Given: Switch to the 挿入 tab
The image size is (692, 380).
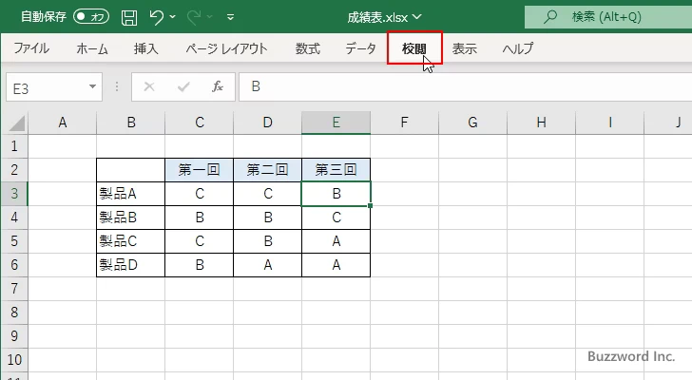Looking at the screenshot, I should click(x=146, y=48).
